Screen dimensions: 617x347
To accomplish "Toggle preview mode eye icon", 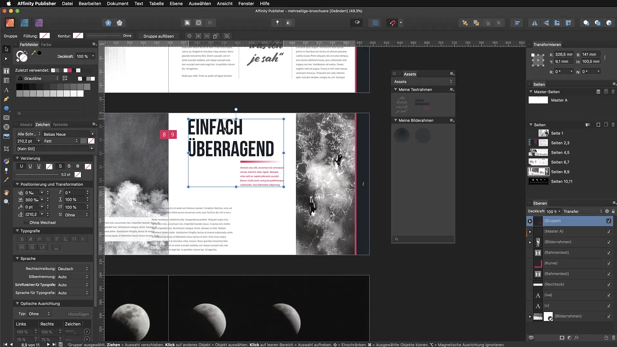I will pos(357,23).
